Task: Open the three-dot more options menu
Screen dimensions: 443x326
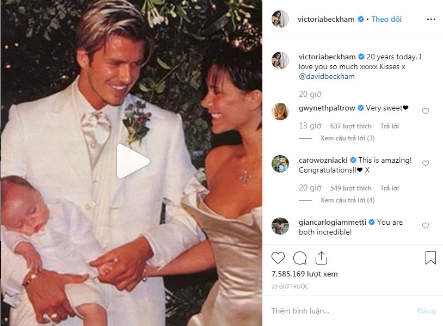Action: (x=431, y=19)
